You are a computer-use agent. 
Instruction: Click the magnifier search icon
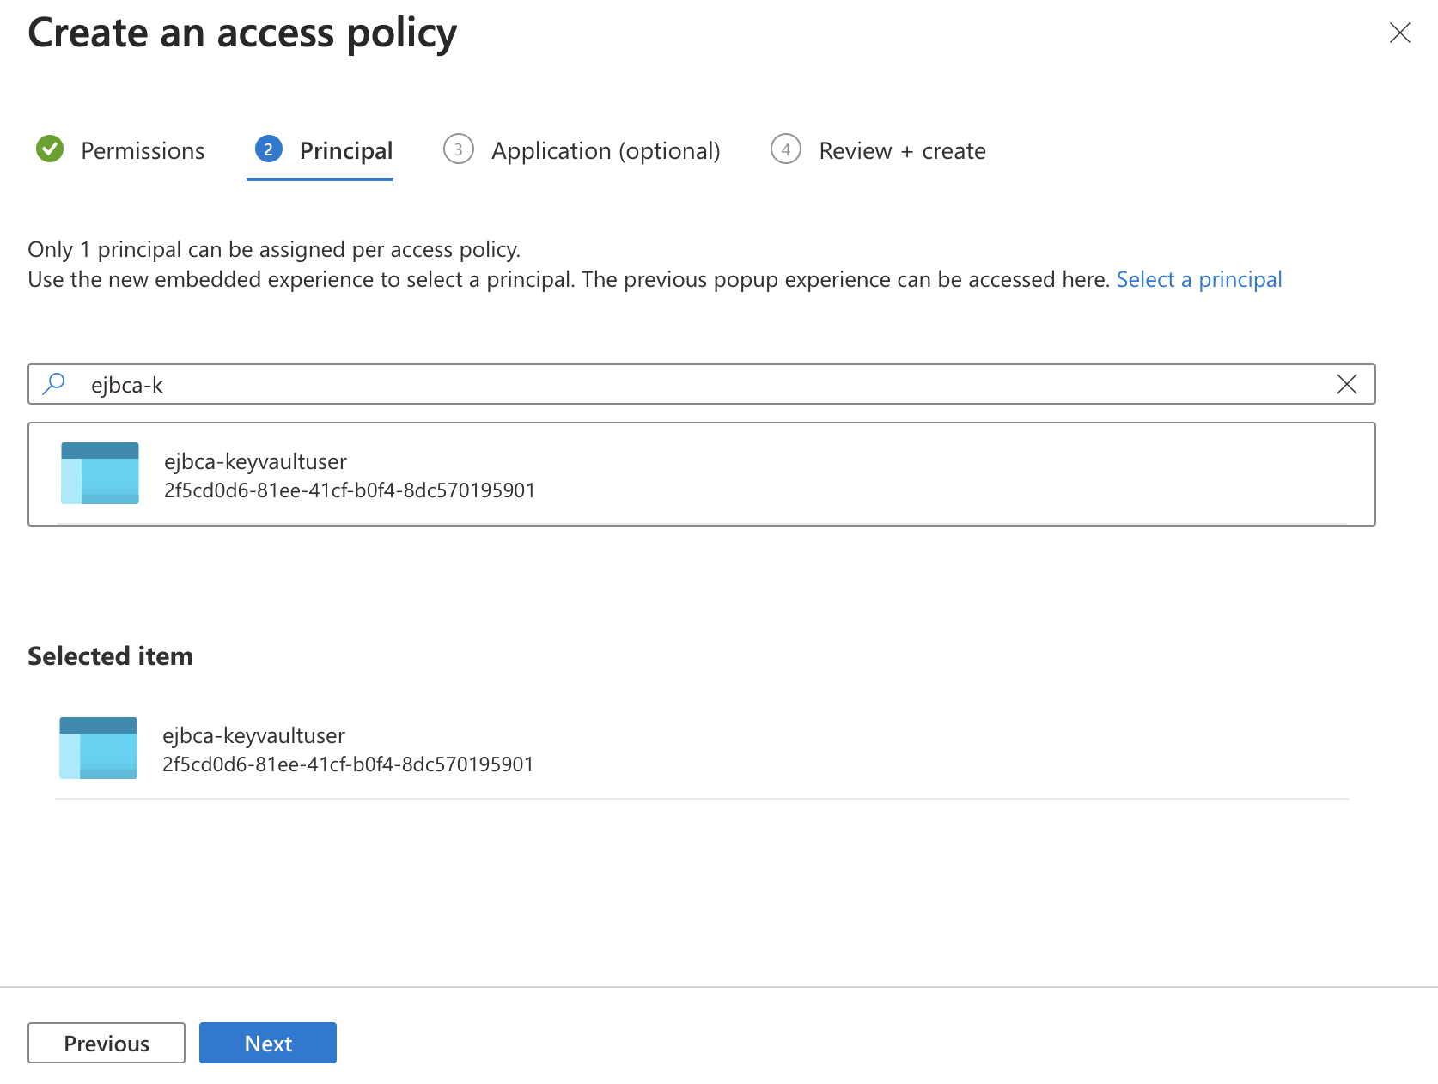click(54, 384)
